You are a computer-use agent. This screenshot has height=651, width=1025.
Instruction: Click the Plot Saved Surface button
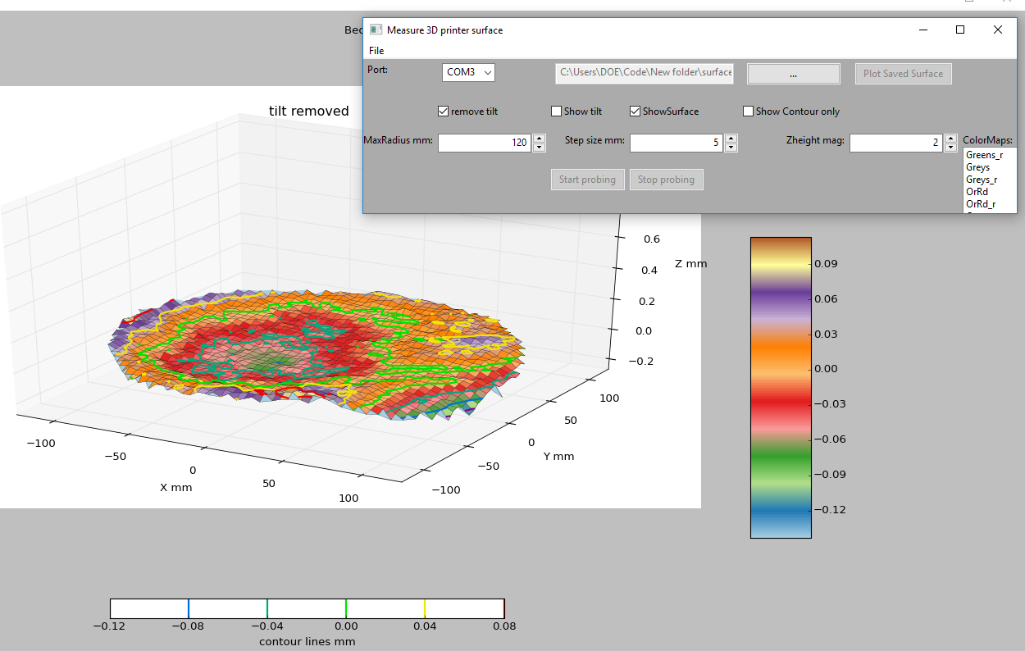coord(903,74)
